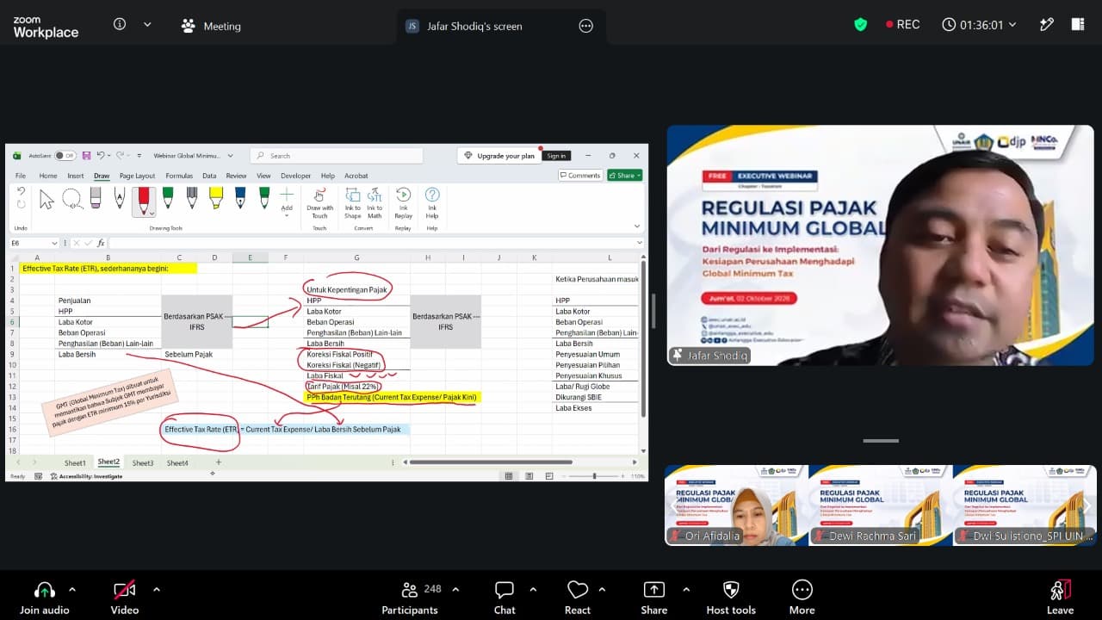
Task: Select the gray pencil drawing tool
Action: (x=192, y=198)
